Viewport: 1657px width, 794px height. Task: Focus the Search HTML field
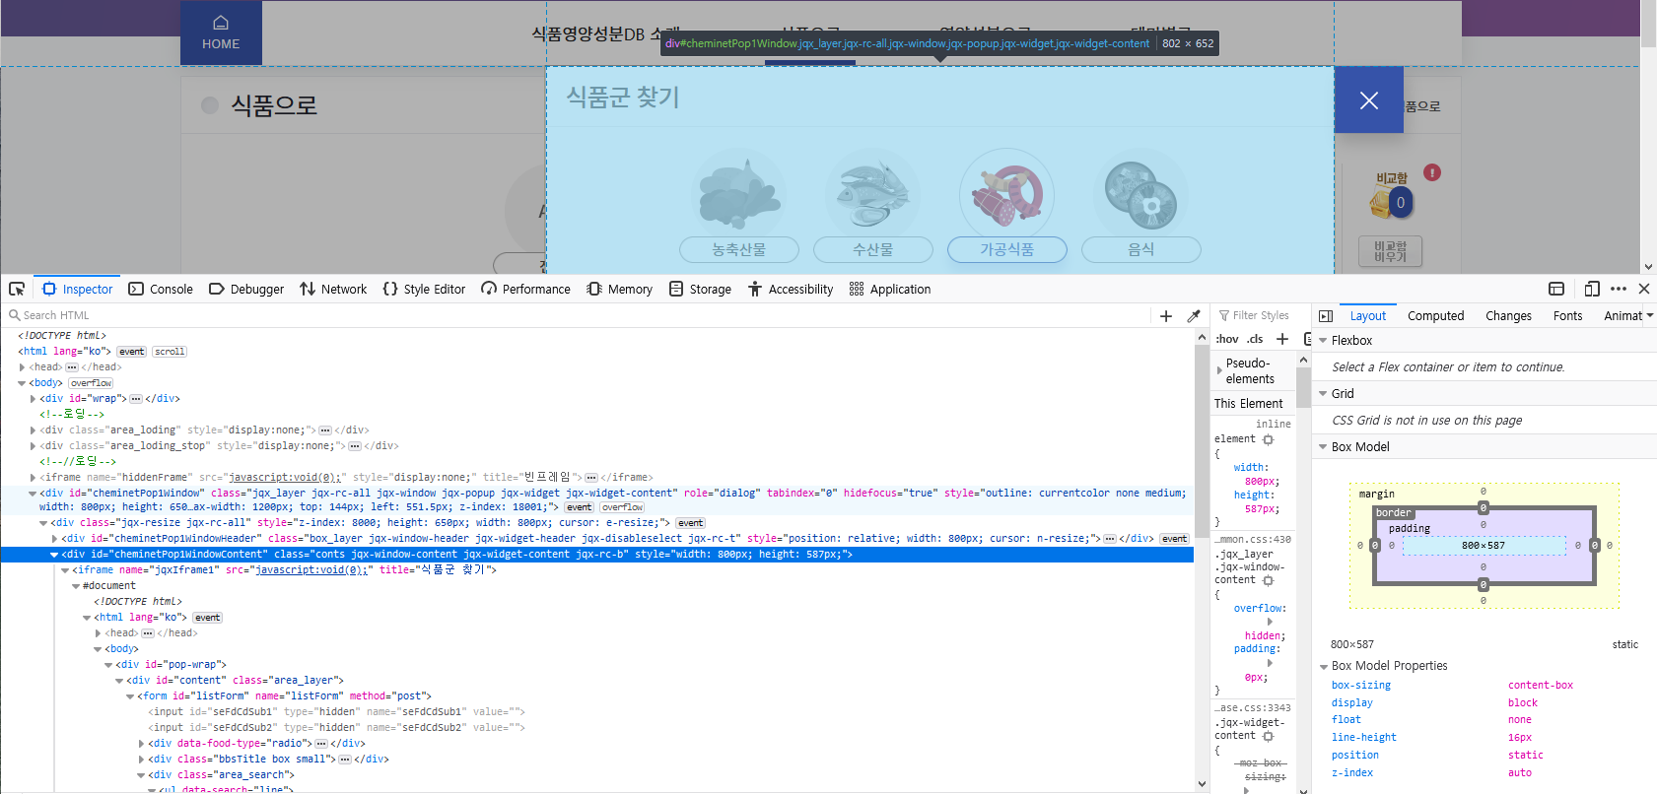click(577, 316)
